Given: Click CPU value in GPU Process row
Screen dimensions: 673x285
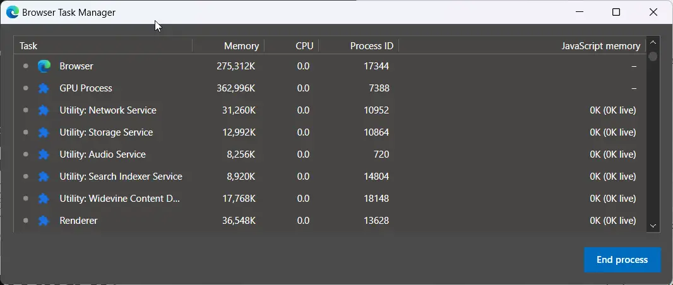Looking at the screenshot, I should pyautogui.click(x=303, y=88).
